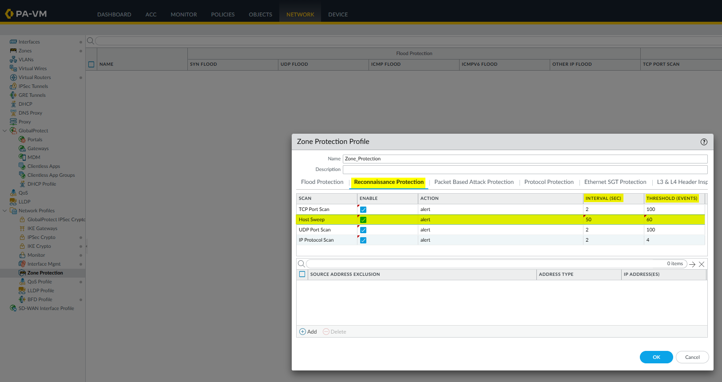Viewport: 722px width, 382px height.
Task: Click the Description input field
Action: pos(525,170)
